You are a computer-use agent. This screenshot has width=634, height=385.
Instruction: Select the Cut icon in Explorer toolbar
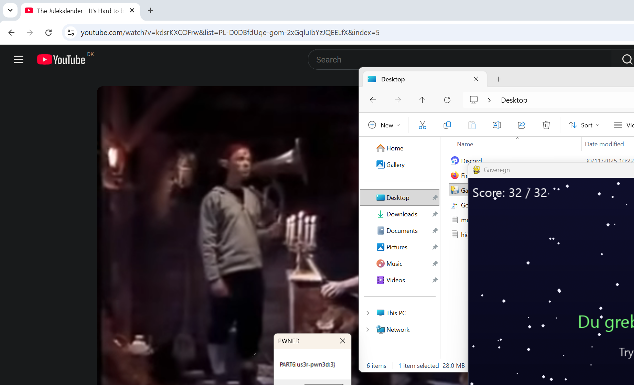point(422,125)
